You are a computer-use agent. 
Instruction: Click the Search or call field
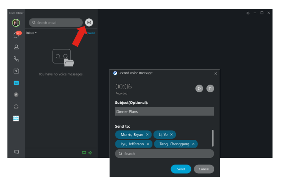[56, 22]
